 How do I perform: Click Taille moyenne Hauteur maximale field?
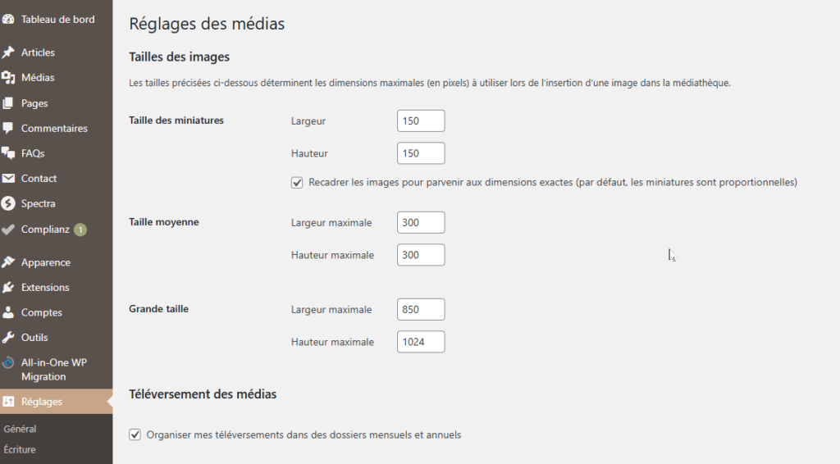coord(421,255)
